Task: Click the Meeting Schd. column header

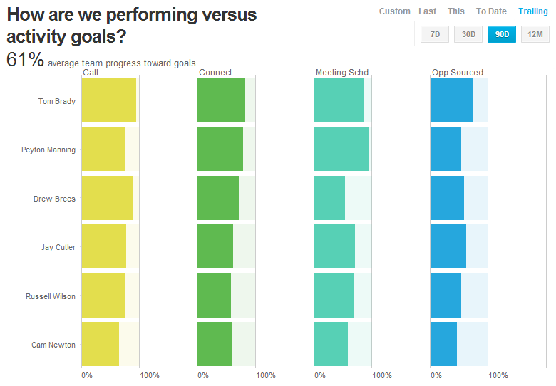Action: point(342,73)
